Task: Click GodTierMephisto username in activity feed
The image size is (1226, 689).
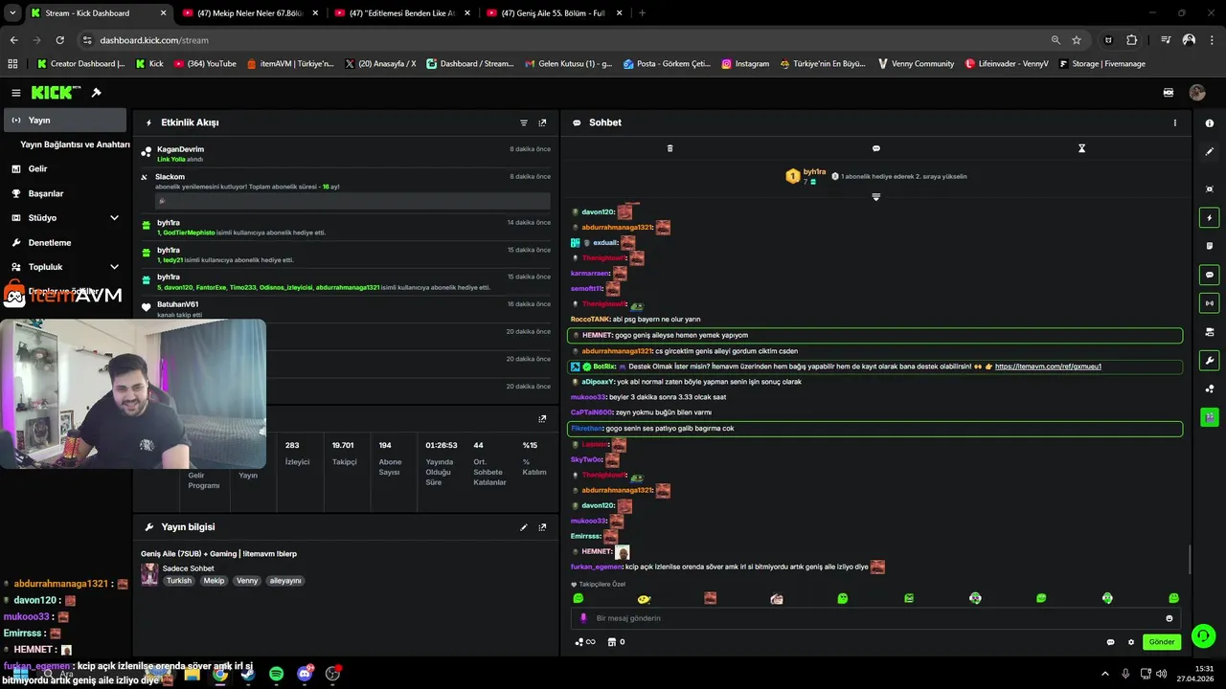Action: click(189, 233)
